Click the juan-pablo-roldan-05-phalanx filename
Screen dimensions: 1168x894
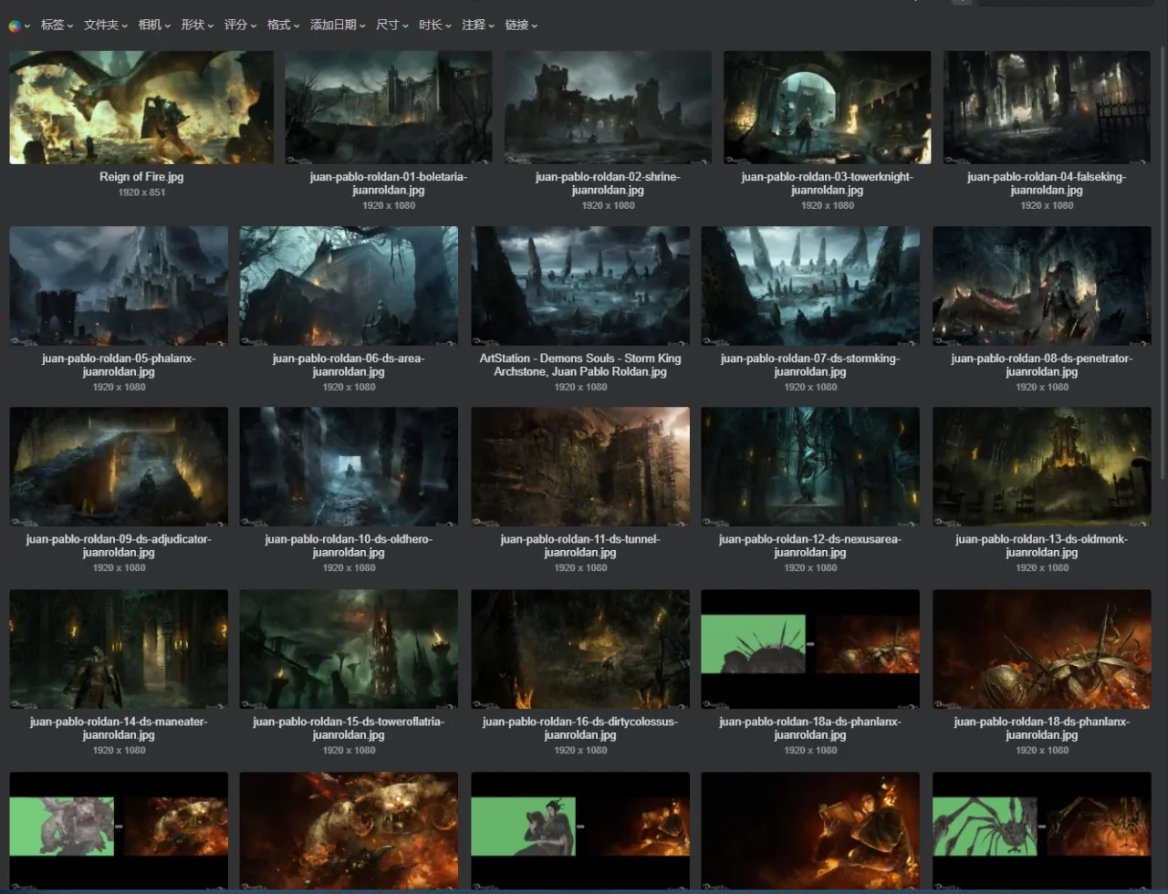119,365
